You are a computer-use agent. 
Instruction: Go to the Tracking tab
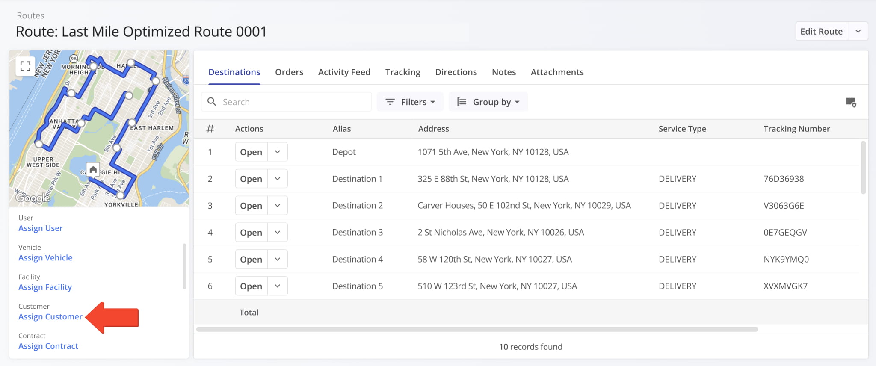403,72
